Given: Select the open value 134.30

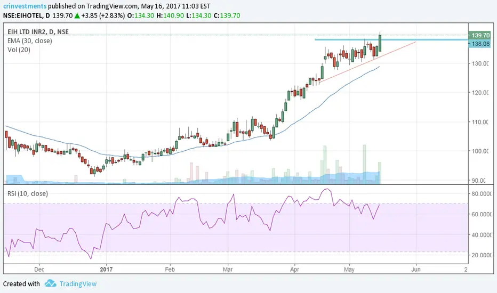Looking at the screenshot, I should click(144, 15).
